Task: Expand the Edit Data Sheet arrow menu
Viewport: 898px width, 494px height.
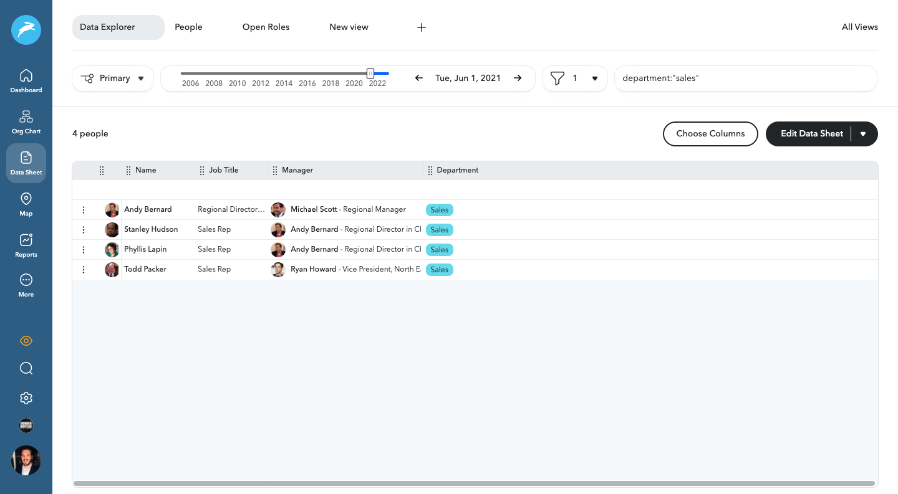Action: coord(863,134)
